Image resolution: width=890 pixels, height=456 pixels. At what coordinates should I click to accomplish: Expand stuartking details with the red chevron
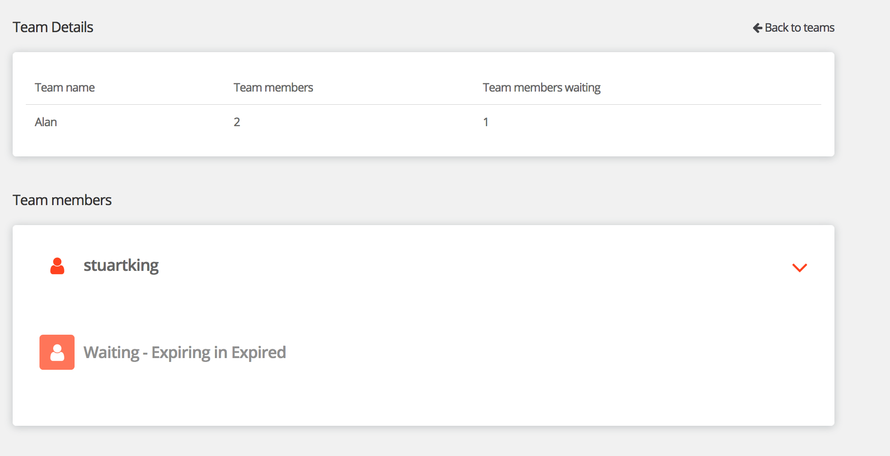point(799,267)
